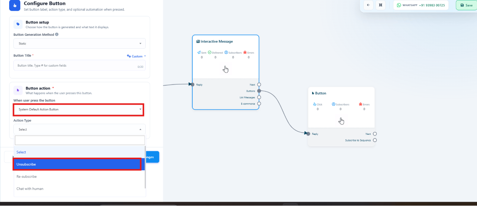Click the cursor icon in Button node title
This screenshot has width=477, height=206.
[x=313, y=93]
